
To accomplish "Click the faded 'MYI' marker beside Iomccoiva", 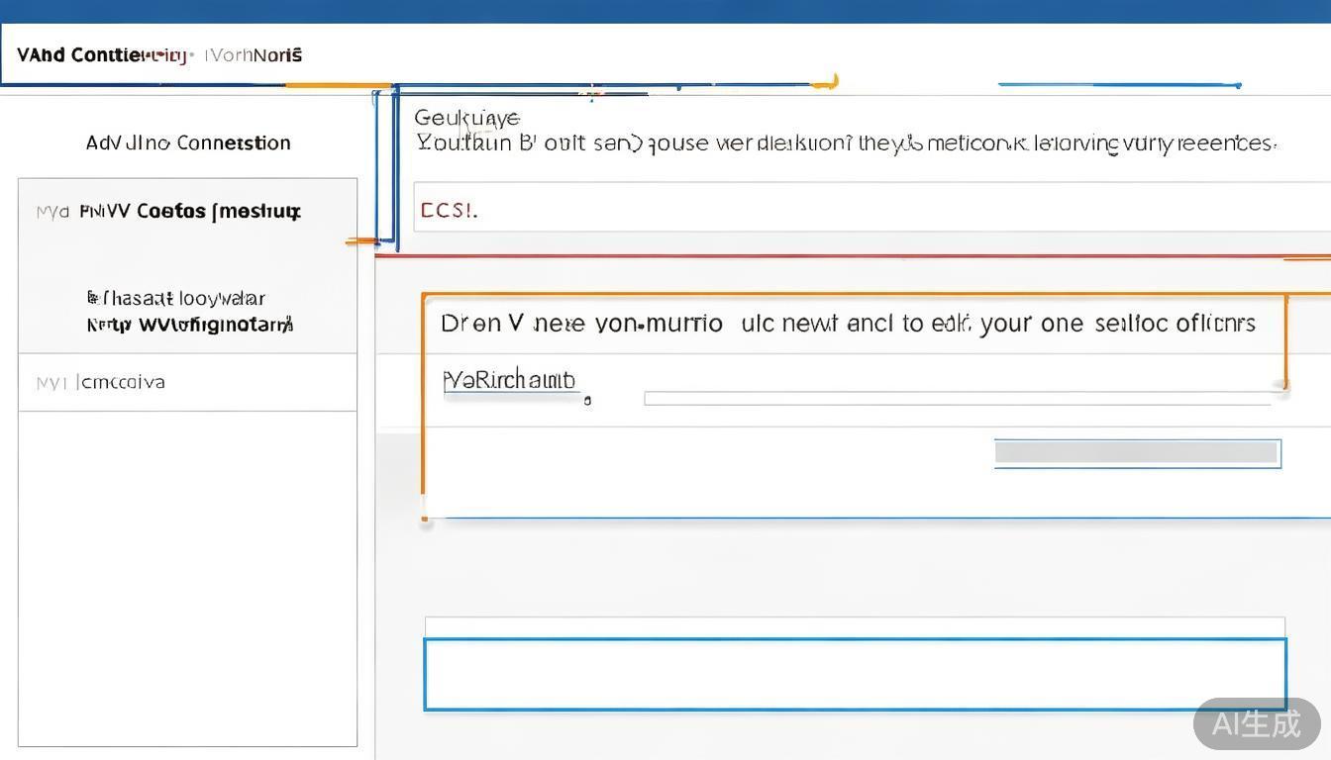I will [51, 383].
